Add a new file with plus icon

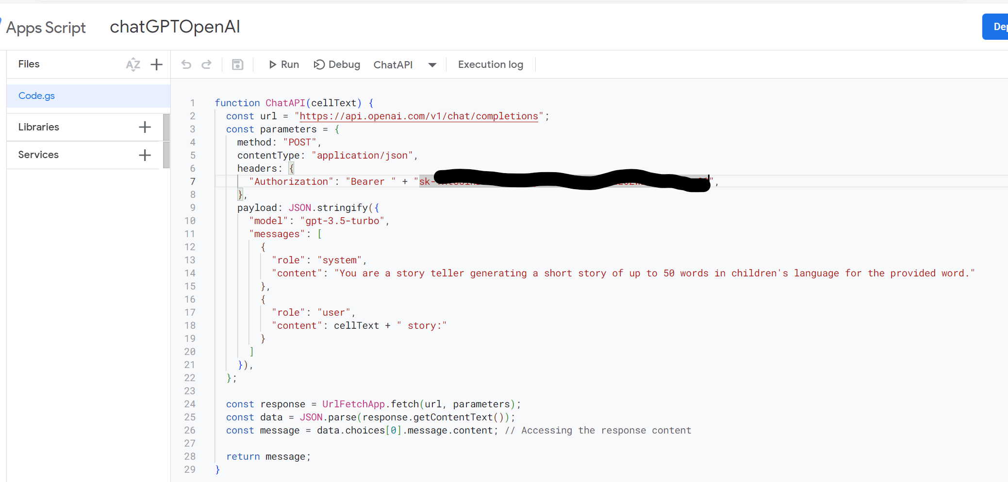tap(156, 64)
